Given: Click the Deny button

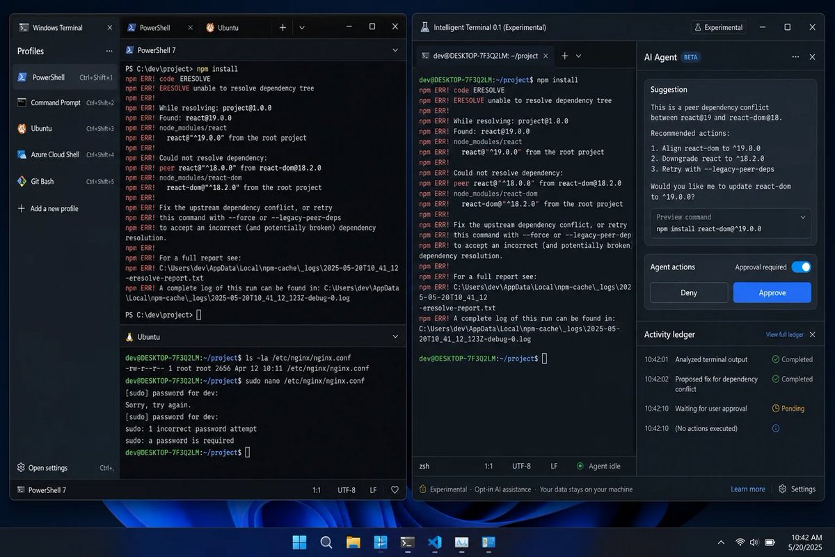Looking at the screenshot, I should point(689,292).
